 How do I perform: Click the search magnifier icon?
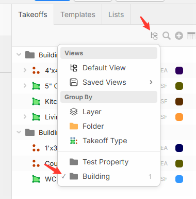pos(167,36)
